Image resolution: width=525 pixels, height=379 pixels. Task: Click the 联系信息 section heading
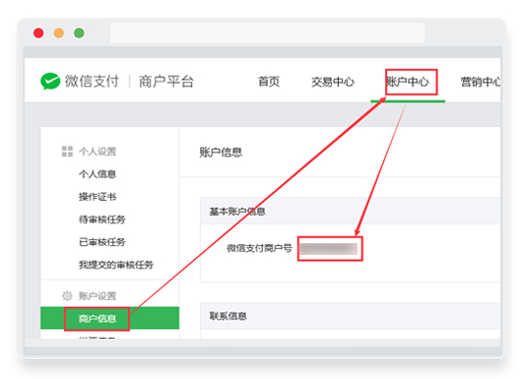click(x=228, y=316)
